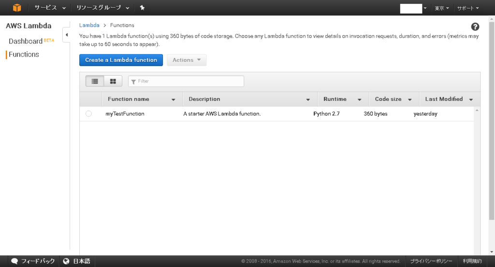Open the Functions sidebar item
Viewport: 495px width, 267px height.
pos(24,54)
